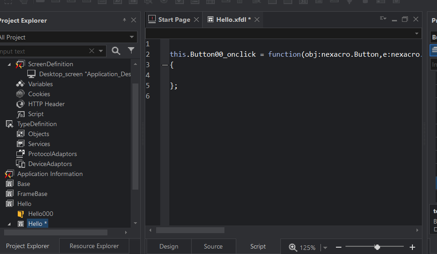Select the highlighted Hello * form item
This screenshot has height=254, width=437.
click(37, 224)
